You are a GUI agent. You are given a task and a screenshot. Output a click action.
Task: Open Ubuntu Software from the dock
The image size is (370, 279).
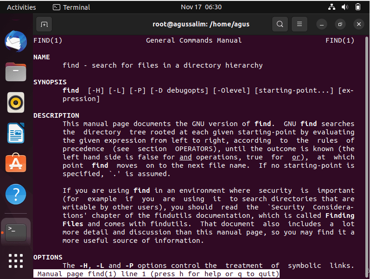[16, 163]
